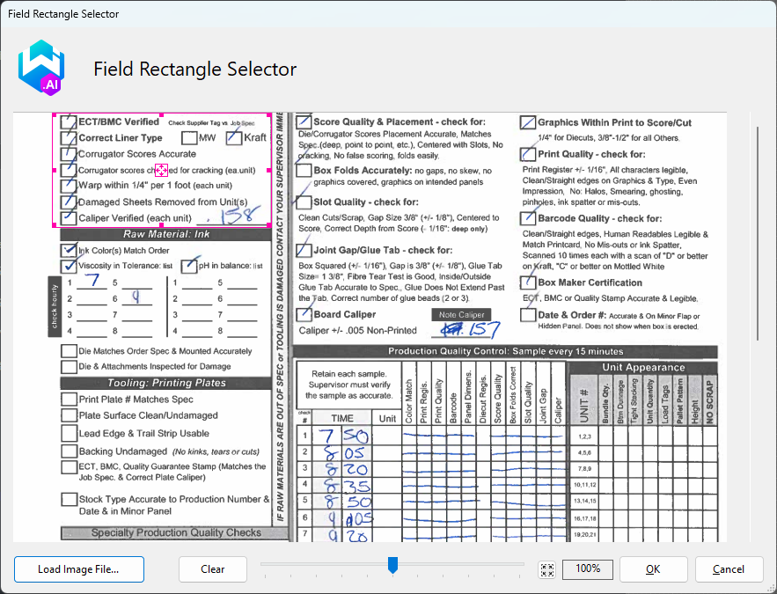Click 'Barcode Quality - check for:' text
This screenshot has width=777, height=594.
point(599,218)
